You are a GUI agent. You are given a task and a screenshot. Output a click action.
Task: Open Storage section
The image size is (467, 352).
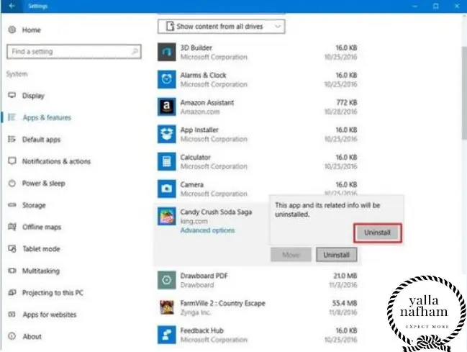coord(34,205)
